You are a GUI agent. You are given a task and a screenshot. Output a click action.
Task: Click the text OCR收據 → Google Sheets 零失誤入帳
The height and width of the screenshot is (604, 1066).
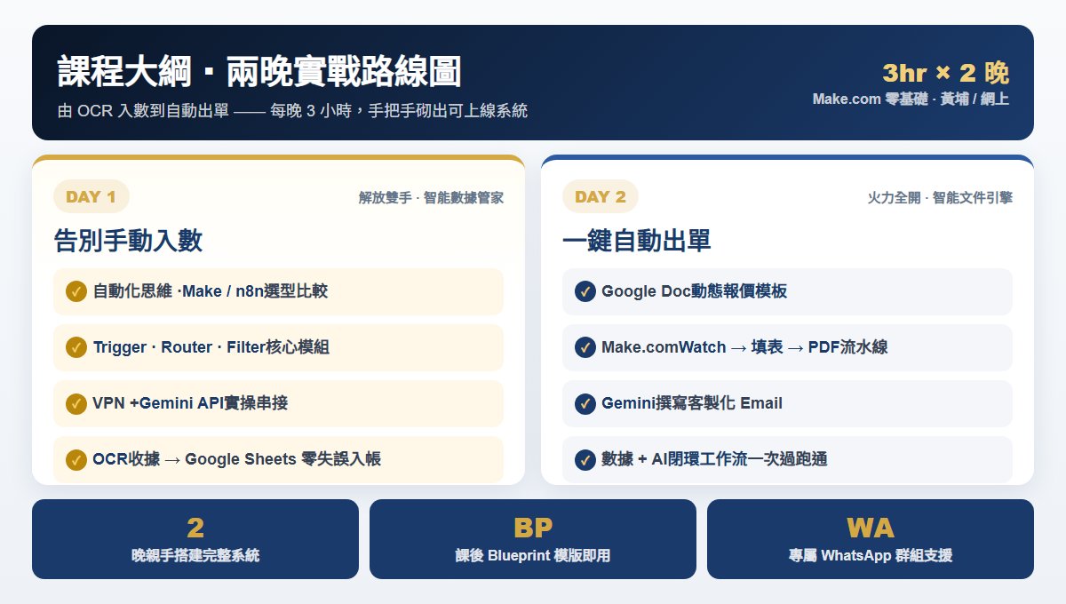[x=236, y=459]
